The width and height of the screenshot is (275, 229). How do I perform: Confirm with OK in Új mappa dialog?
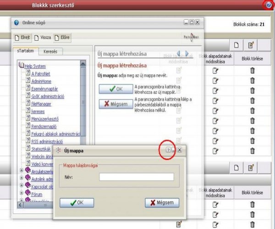77,202
